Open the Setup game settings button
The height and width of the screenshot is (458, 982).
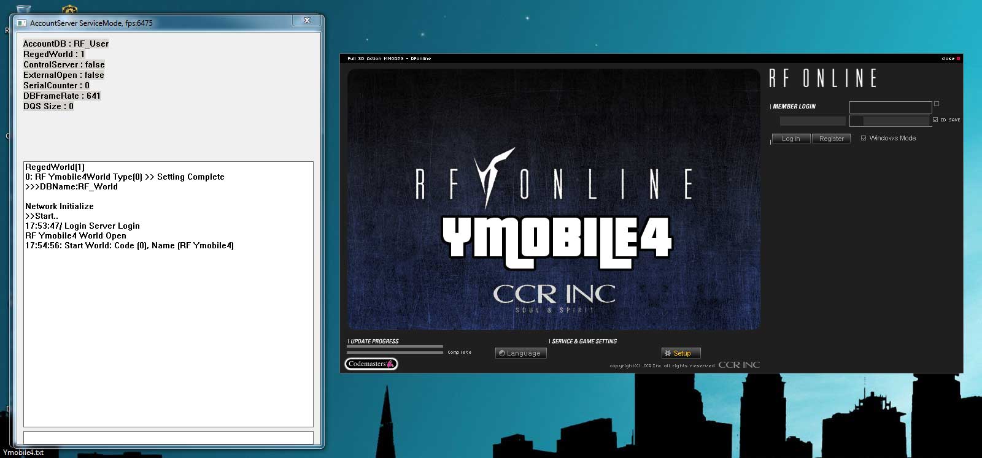pos(681,353)
